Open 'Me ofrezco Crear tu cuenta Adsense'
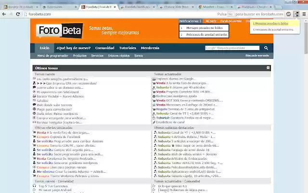The image size is (308, 193). tap(71, 172)
